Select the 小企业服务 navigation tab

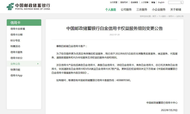[159, 9]
